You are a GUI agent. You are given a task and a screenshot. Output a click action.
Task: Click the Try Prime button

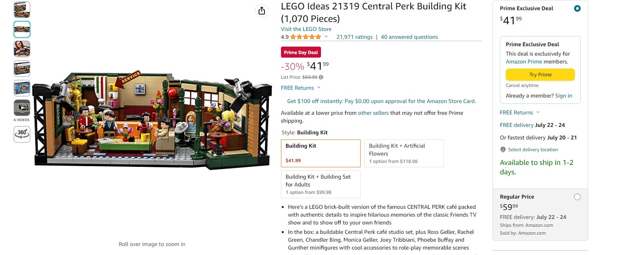pyautogui.click(x=541, y=74)
